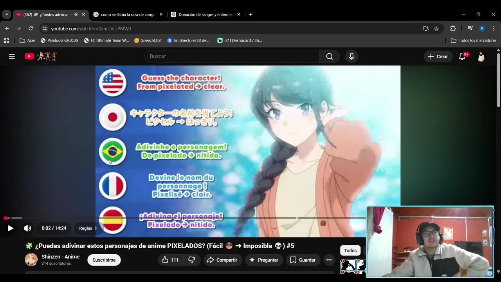This screenshot has width=501, height=282.
Task: View site information icon in address bar
Action: (x=45, y=29)
